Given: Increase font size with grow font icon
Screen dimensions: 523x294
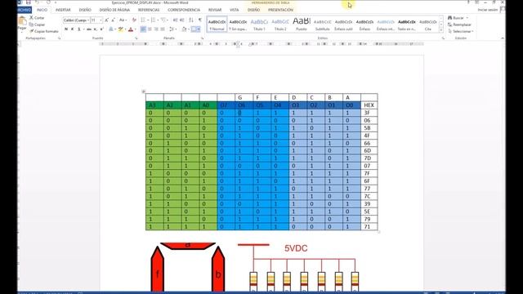Looking at the screenshot, I should (x=106, y=20).
